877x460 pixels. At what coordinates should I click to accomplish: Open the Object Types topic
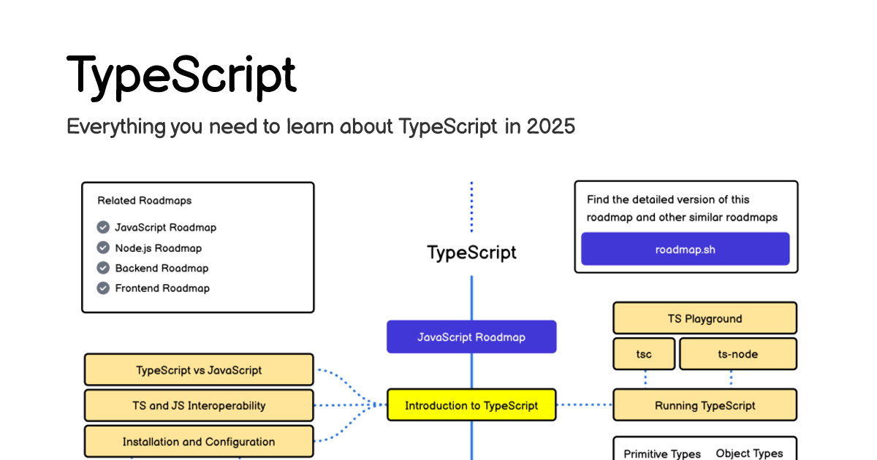tap(749, 453)
